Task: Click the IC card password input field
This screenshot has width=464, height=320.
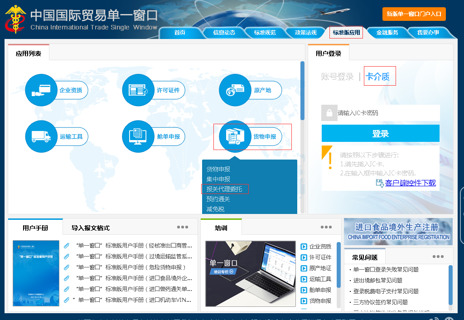Action: pos(388,113)
